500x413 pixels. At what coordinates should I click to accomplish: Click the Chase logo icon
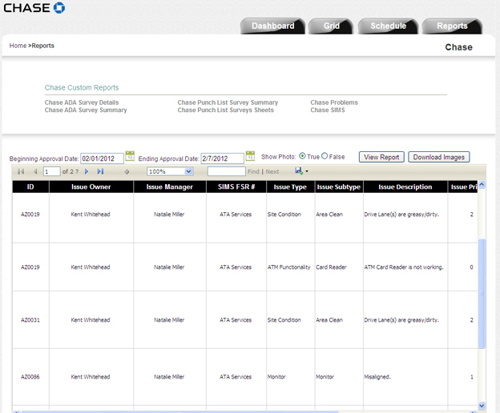[59, 8]
